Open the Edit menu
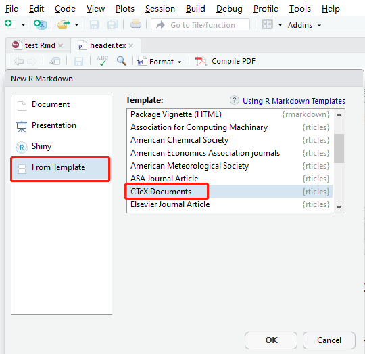Viewport: 365px width, 354px height. pos(36,9)
